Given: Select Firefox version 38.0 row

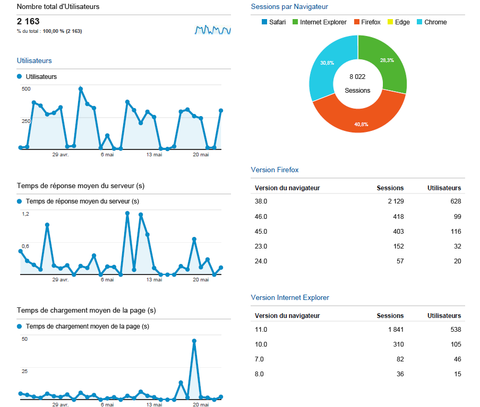Looking at the screenshot, I should pos(357,201).
